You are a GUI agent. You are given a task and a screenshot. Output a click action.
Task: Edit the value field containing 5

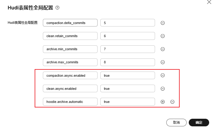click(x=128, y=23)
